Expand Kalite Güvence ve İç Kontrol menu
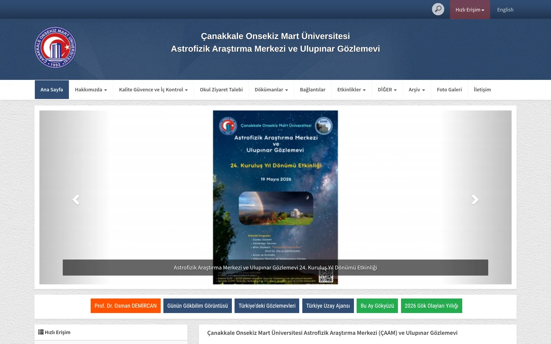The width and height of the screenshot is (551, 344). [153, 90]
